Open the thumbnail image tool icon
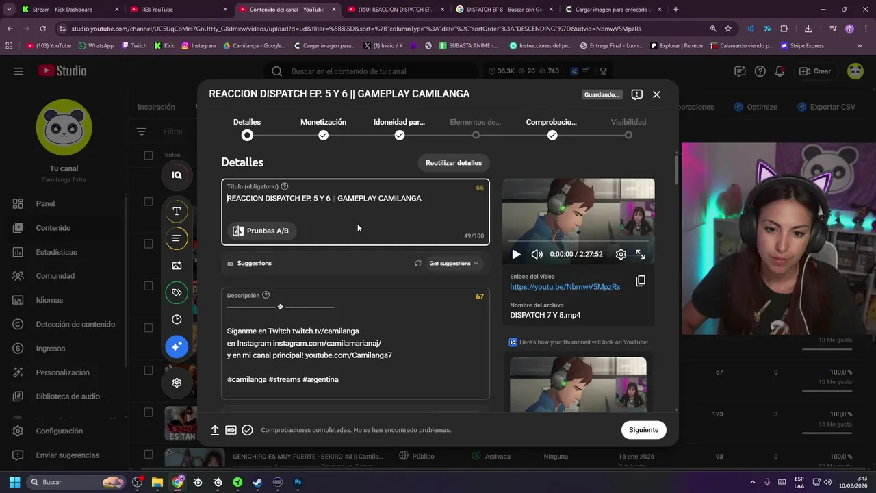This screenshot has width=876, height=493. tap(177, 266)
